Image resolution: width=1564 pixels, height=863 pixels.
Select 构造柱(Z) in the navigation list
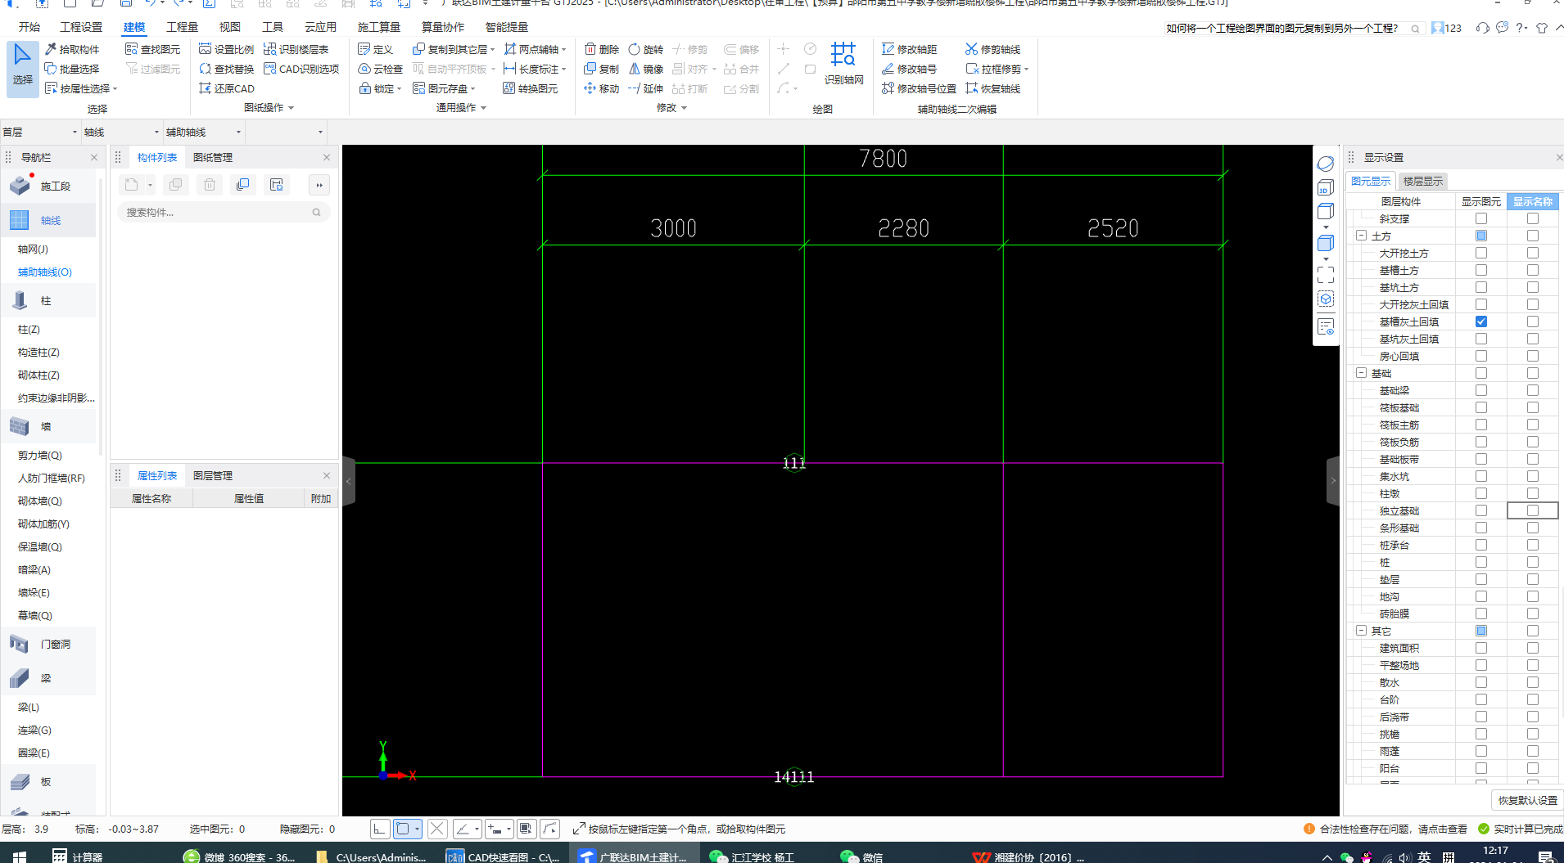tap(38, 352)
